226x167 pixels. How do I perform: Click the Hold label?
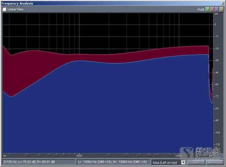[201, 9]
